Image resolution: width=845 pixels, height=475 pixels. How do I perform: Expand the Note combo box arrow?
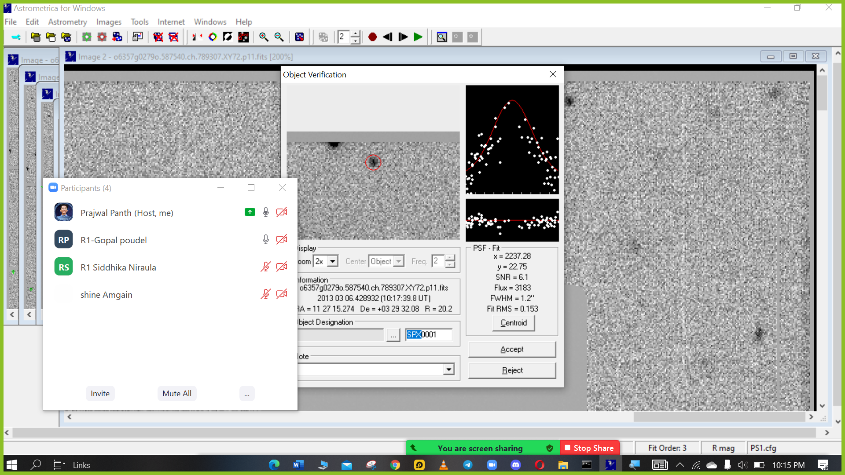(449, 369)
